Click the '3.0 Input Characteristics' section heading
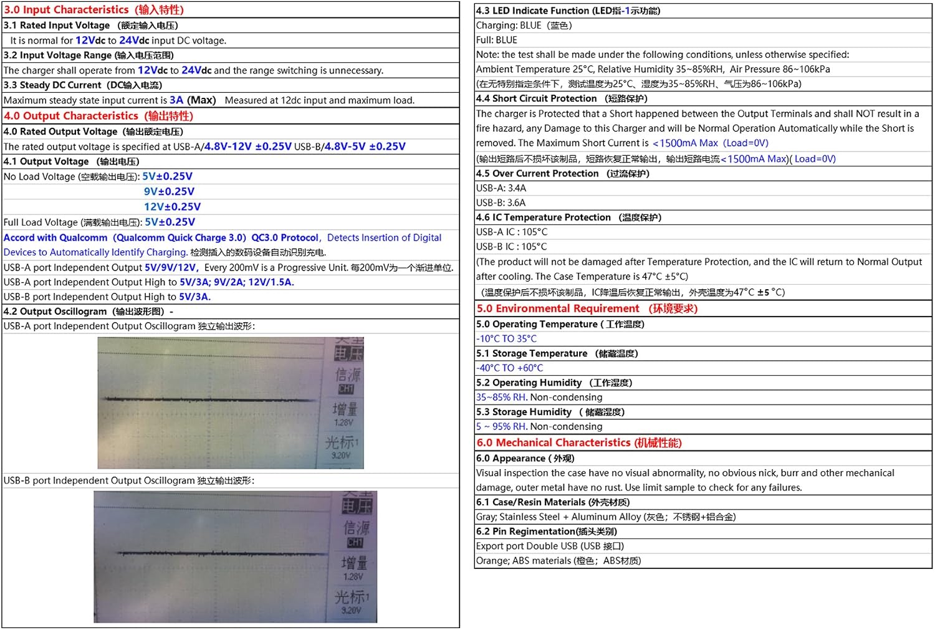 pyautogui.click(x=94, y=10)
